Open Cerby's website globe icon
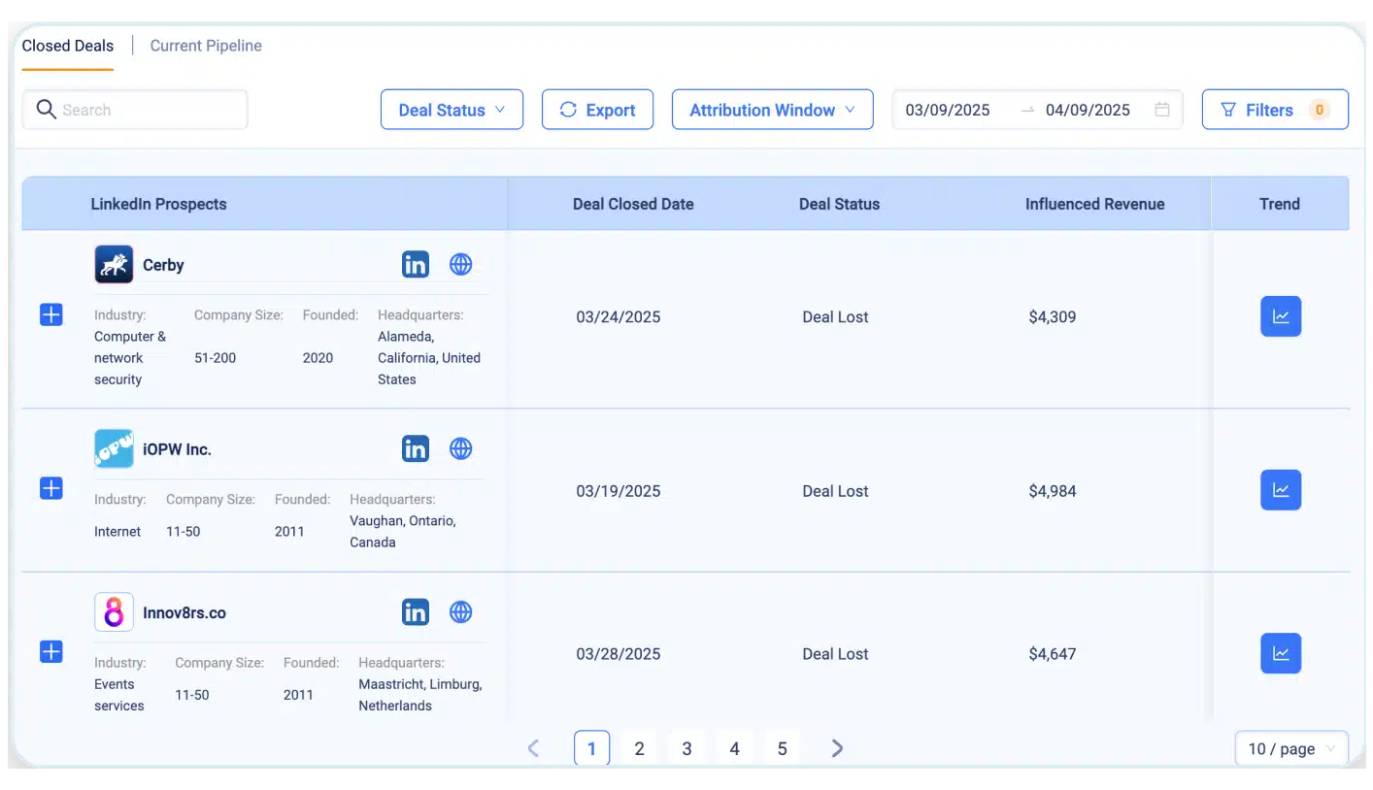 coord(460,264)
